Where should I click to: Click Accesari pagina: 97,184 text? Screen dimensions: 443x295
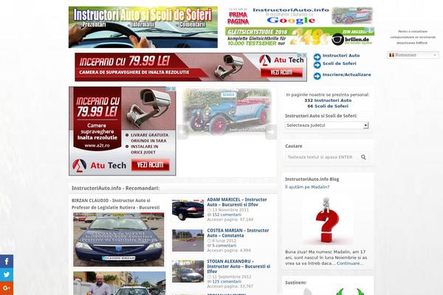point(230,219)
